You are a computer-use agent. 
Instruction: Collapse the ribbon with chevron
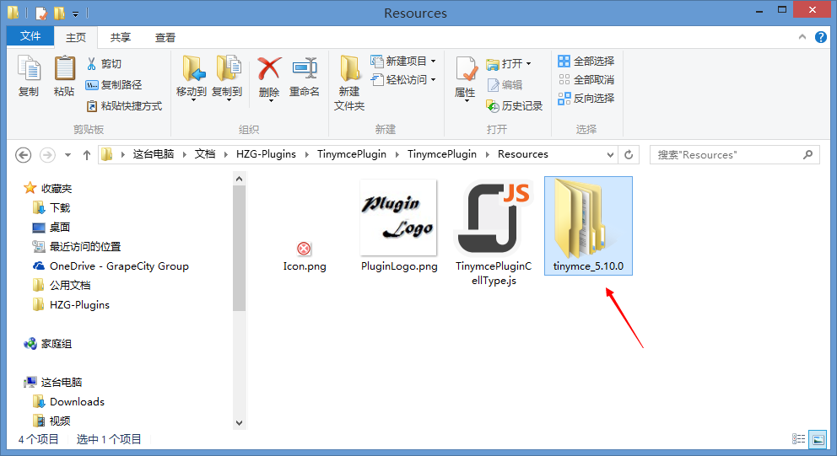click(x=802, y=37)
